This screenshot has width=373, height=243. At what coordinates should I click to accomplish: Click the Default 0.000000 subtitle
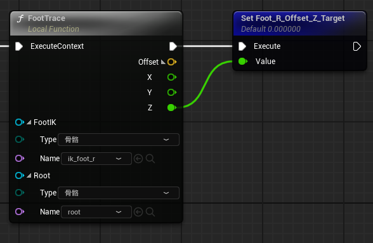pos(271,29)
